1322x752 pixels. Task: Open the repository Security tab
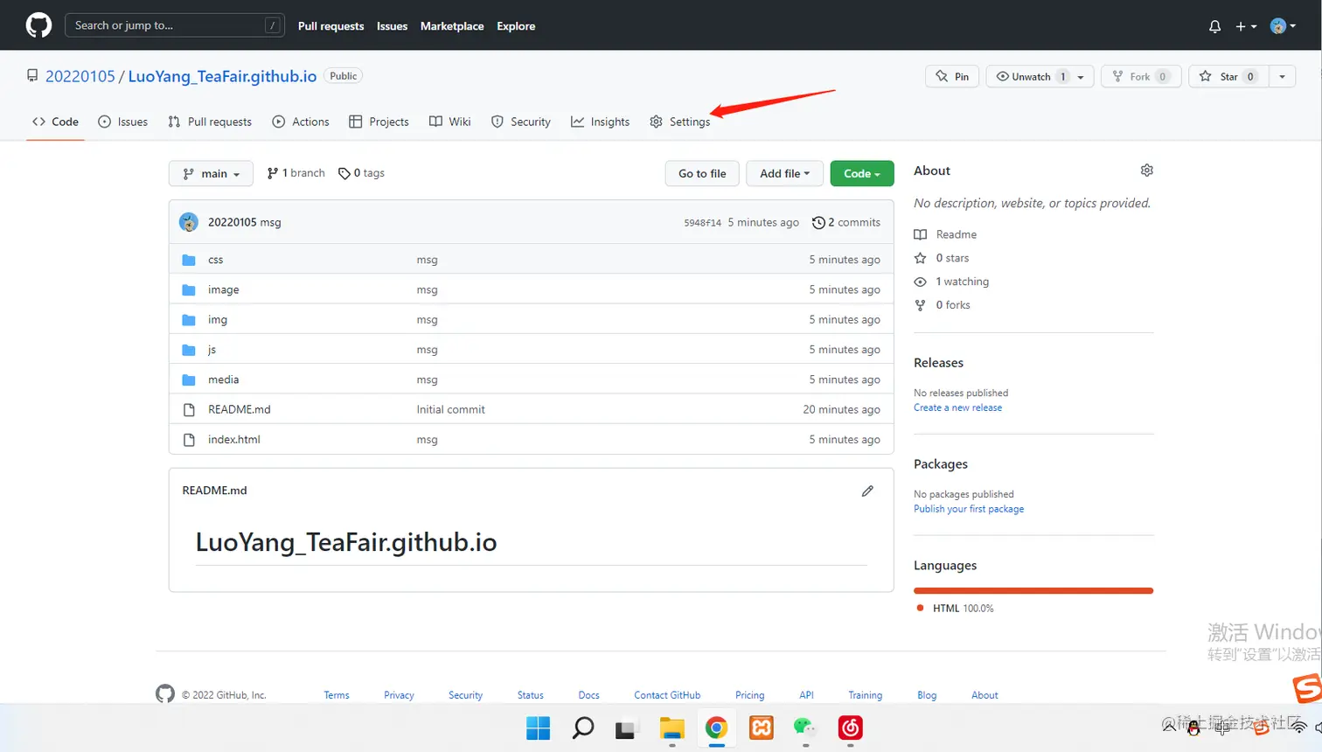521,122
